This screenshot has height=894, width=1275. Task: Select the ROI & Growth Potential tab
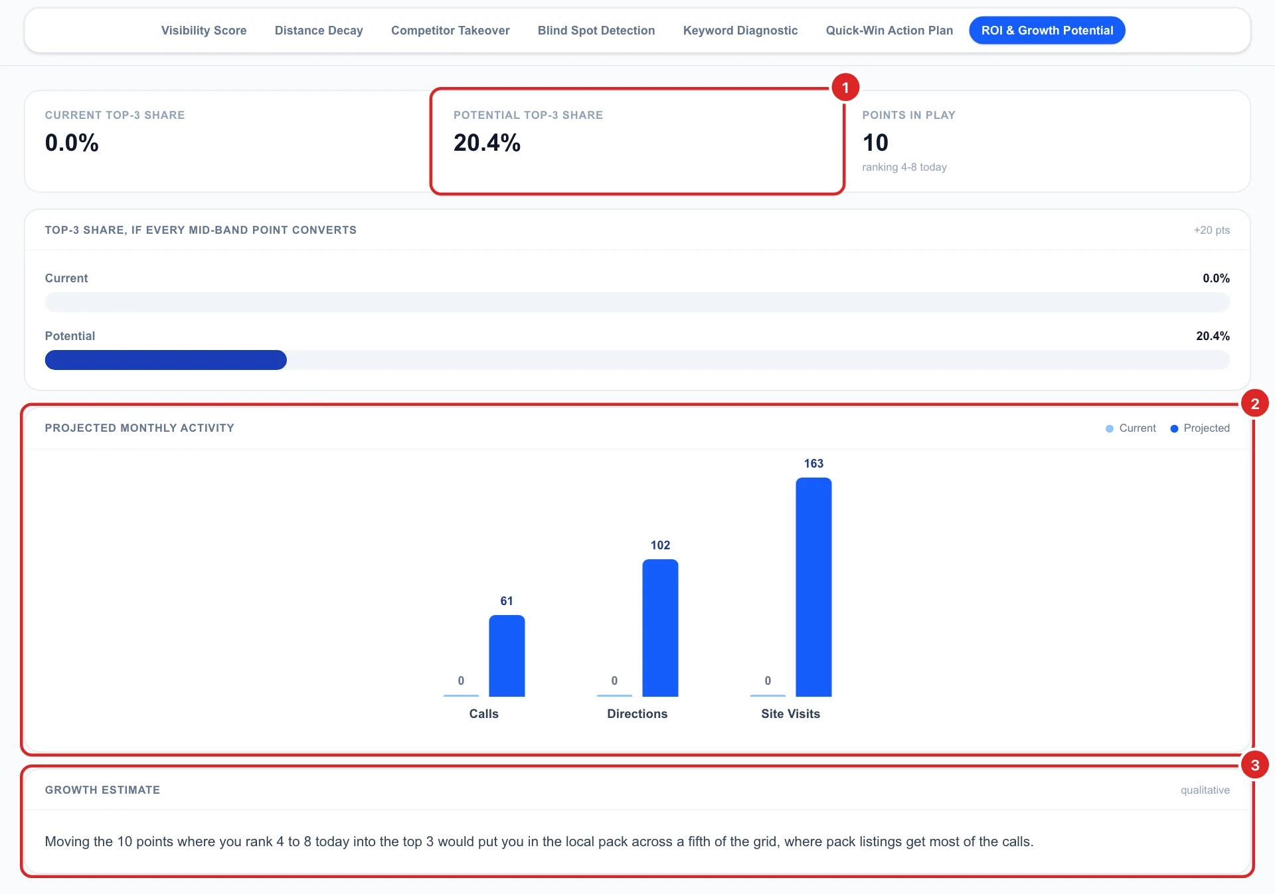pyautogui.click(x=1047, y=31)
